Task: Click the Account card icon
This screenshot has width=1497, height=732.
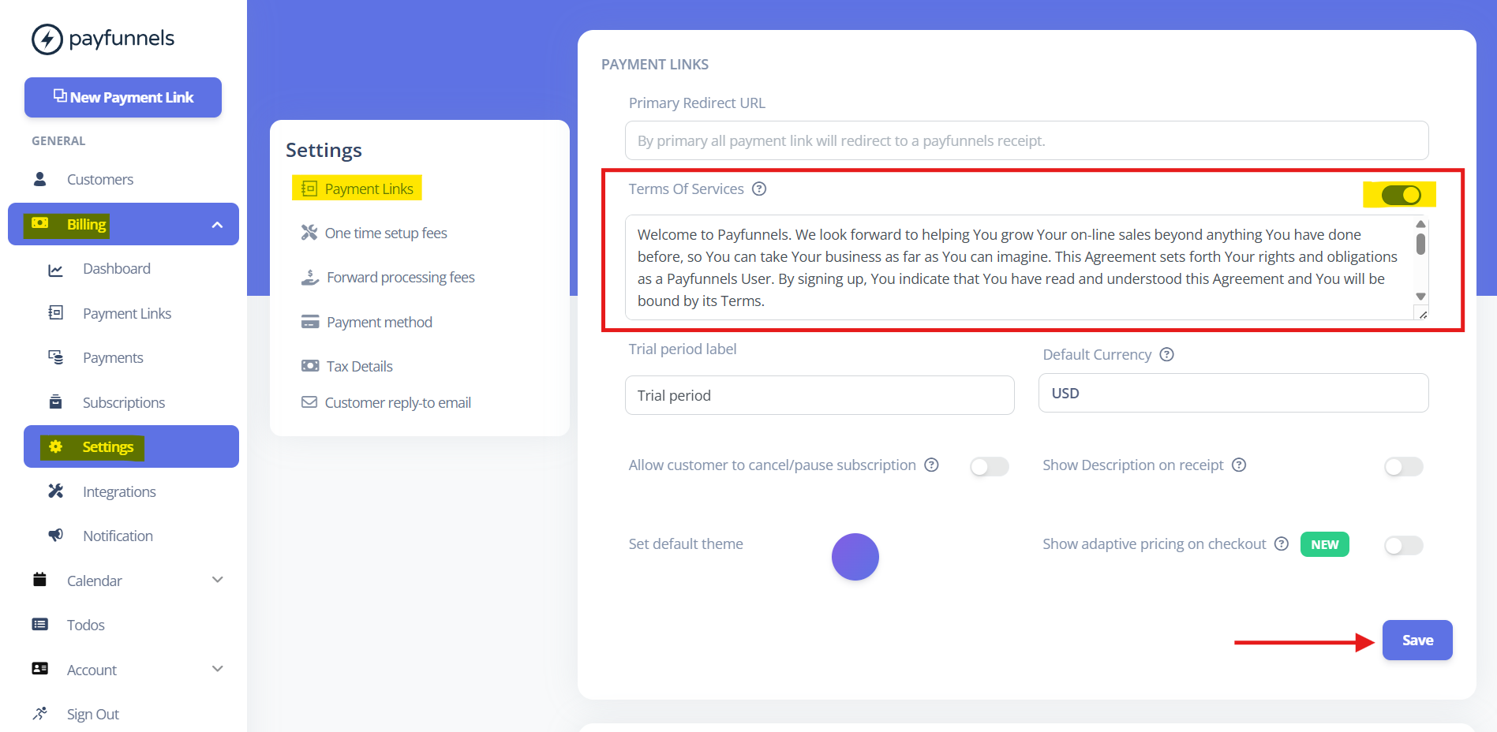Action: (39, 668)
